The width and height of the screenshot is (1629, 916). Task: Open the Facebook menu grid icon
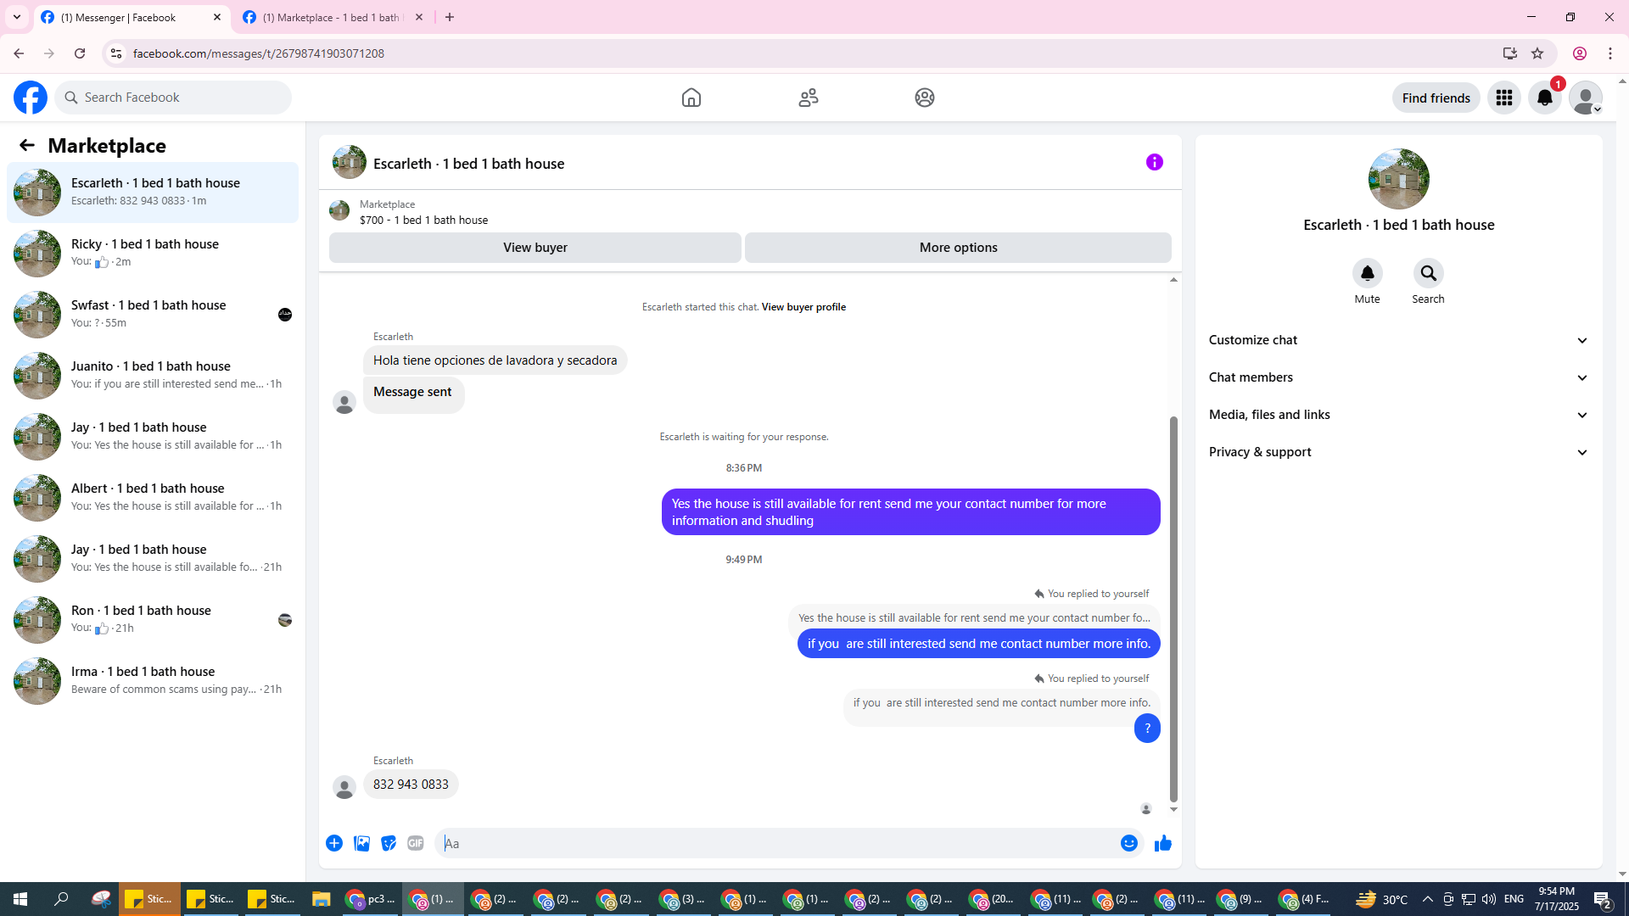point(1504,98)
